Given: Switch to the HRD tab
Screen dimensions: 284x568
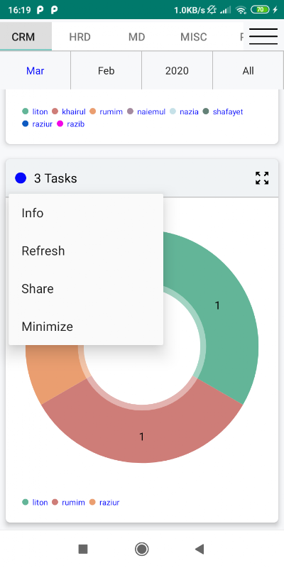Looking at the screenshot, I should [x=80, y=37].
